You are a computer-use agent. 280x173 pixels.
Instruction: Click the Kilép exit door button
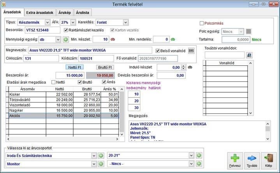[x=269, y=161]
